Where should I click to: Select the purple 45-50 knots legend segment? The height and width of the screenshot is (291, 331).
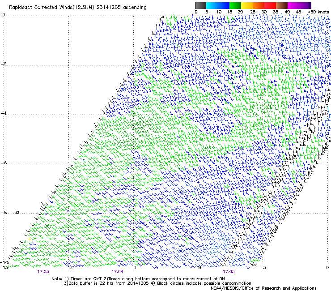[305, 5]
